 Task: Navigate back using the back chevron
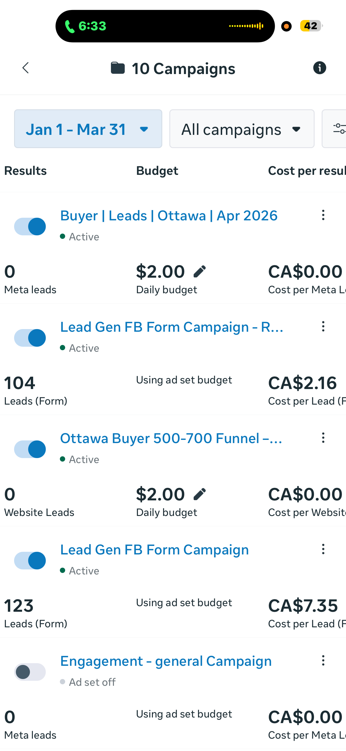tap(26, 68)
